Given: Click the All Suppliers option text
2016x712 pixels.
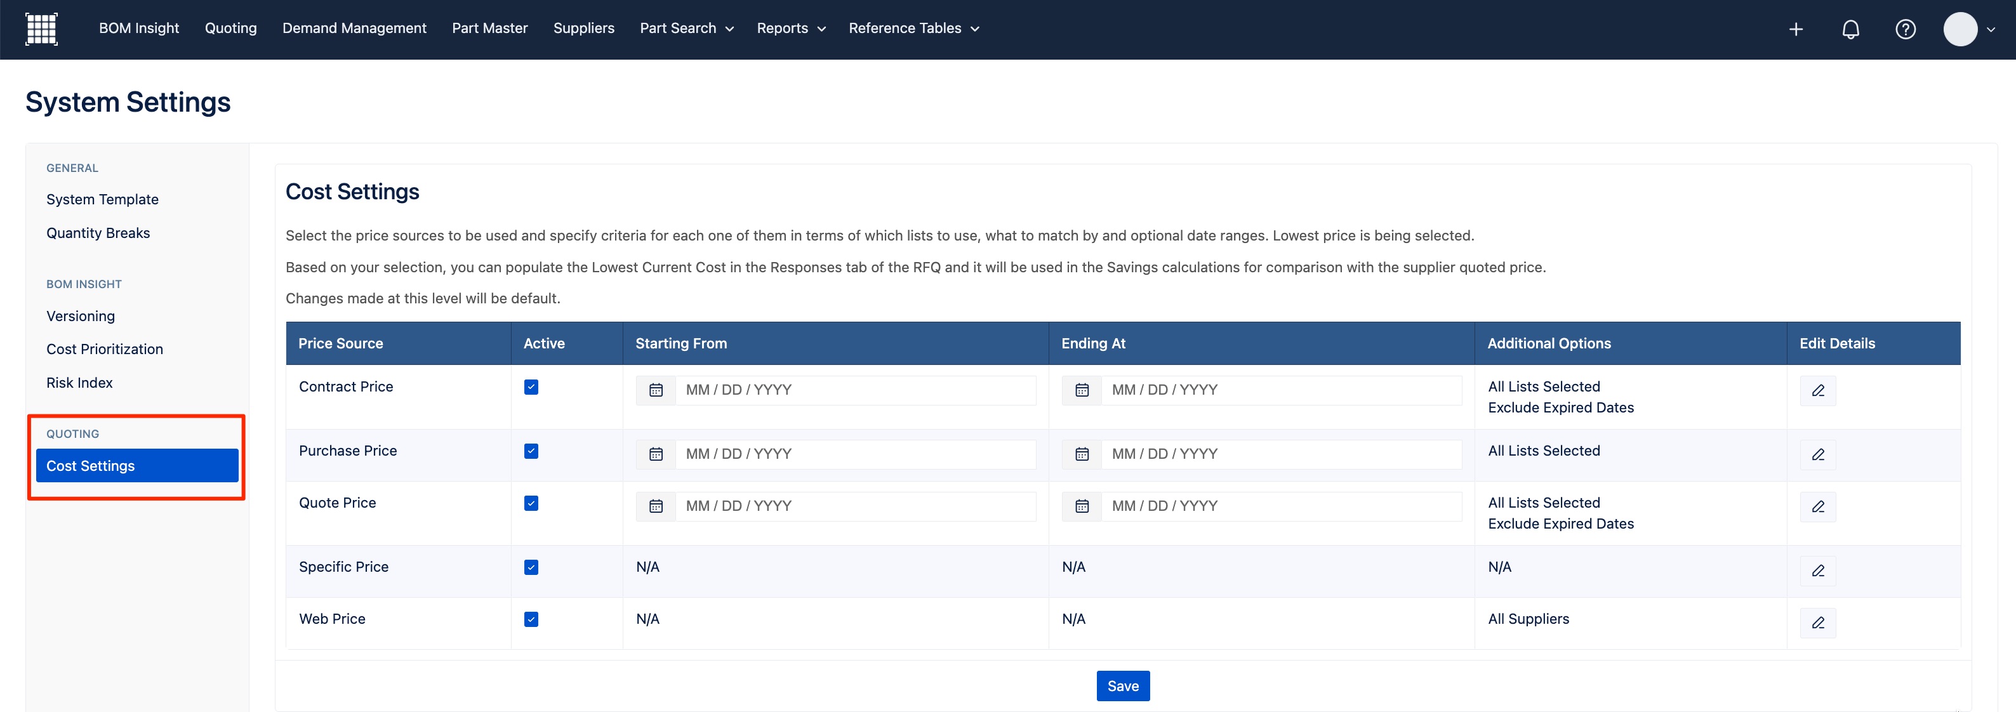Looking at the screenshot, I should coord(1529,619).
